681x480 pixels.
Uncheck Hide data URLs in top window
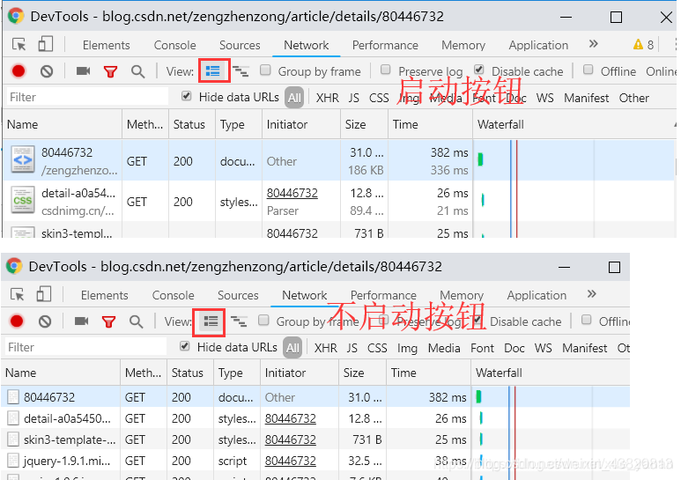[x=186, y=96]
